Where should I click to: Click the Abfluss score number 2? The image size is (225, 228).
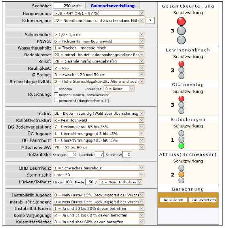click(x=172, y=175)
